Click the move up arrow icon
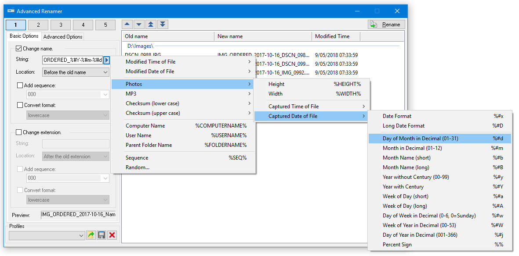 click(128, 25)
